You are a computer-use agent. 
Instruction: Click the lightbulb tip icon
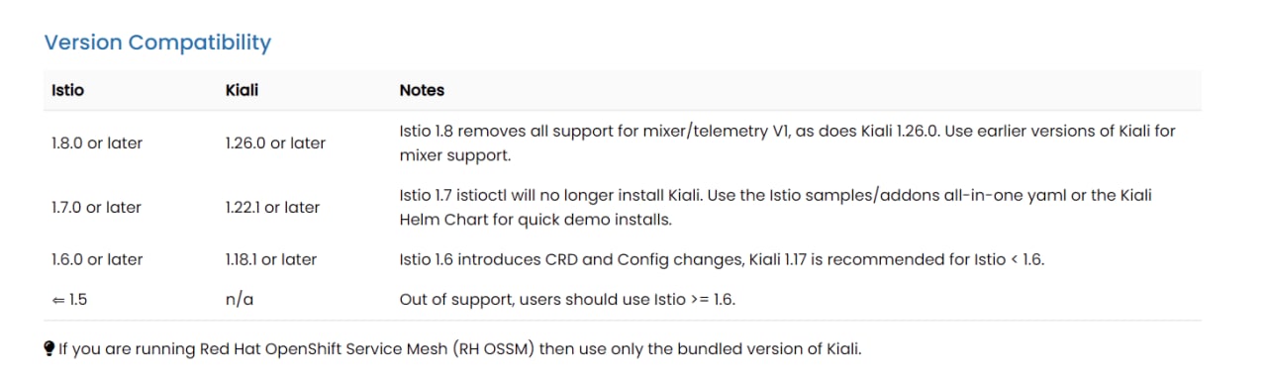point(49,348)
